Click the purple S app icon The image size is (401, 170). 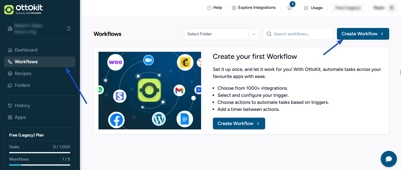coord(120,96)
